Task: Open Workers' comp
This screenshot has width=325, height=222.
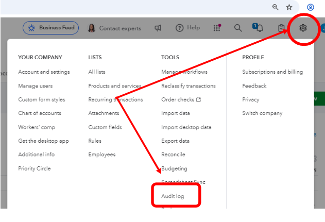Action: [x=37, y=127]
